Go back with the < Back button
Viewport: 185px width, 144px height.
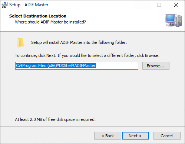coord(108,136)
